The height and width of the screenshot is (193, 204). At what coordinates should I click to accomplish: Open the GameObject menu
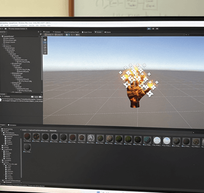[14, 26]
